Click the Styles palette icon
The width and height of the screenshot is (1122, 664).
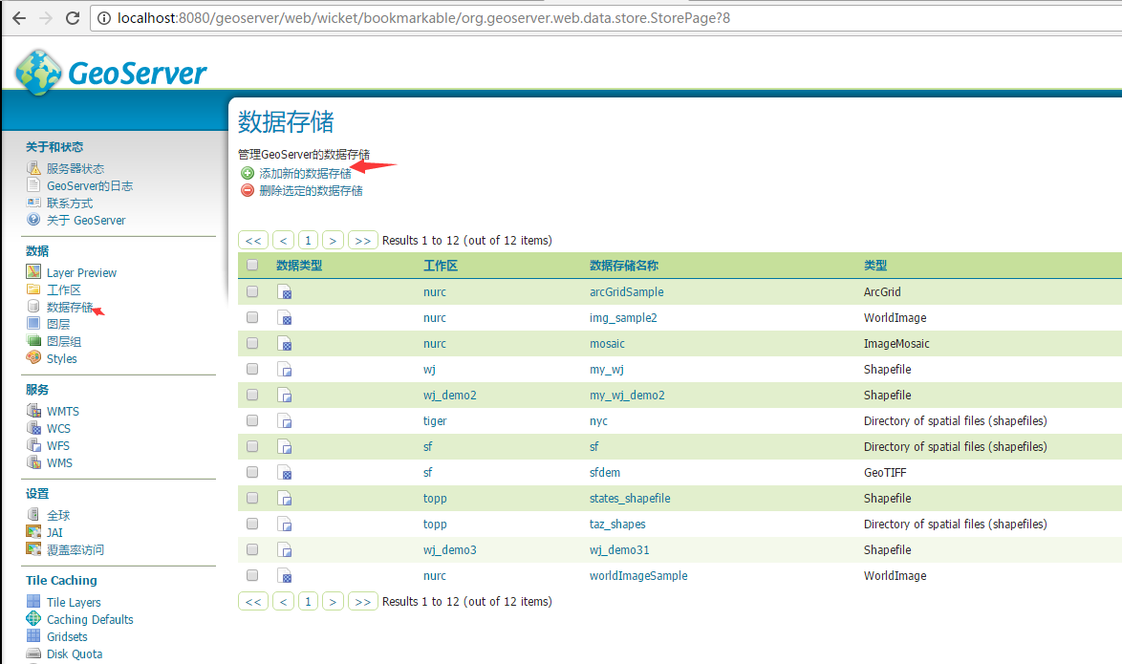[x=33, y=358]
